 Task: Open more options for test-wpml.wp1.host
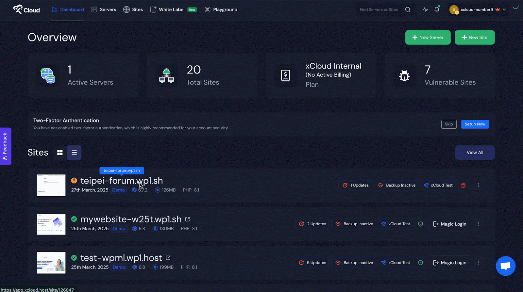tap(478, 263)
